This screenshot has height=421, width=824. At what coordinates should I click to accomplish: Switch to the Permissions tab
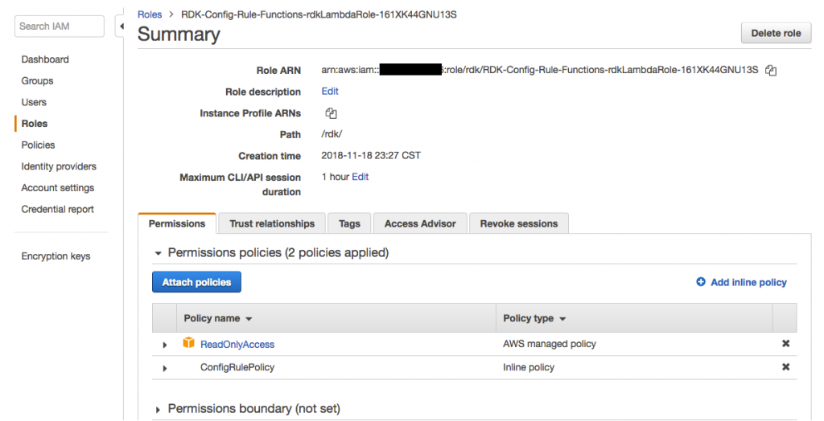[x=176, y=223]
